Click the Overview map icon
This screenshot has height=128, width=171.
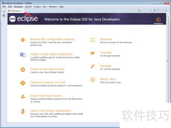(93, 40)
